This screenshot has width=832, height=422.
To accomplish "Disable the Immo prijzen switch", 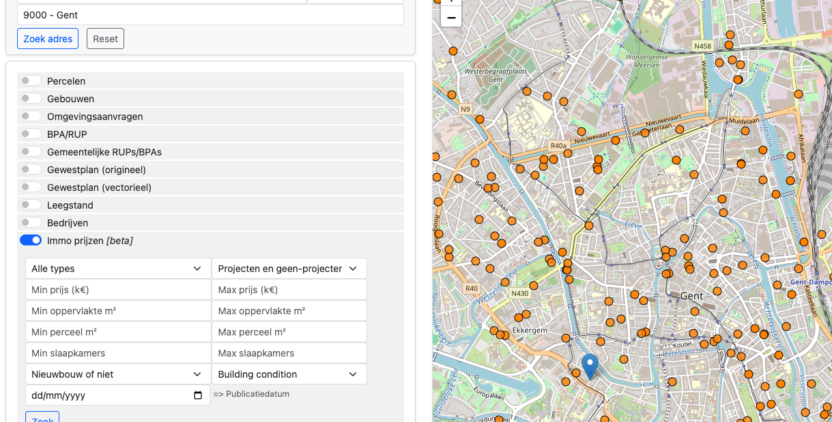I will point(31,240).
